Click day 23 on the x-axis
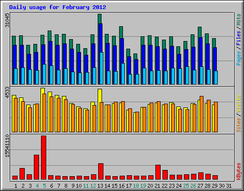 [172, 186]
